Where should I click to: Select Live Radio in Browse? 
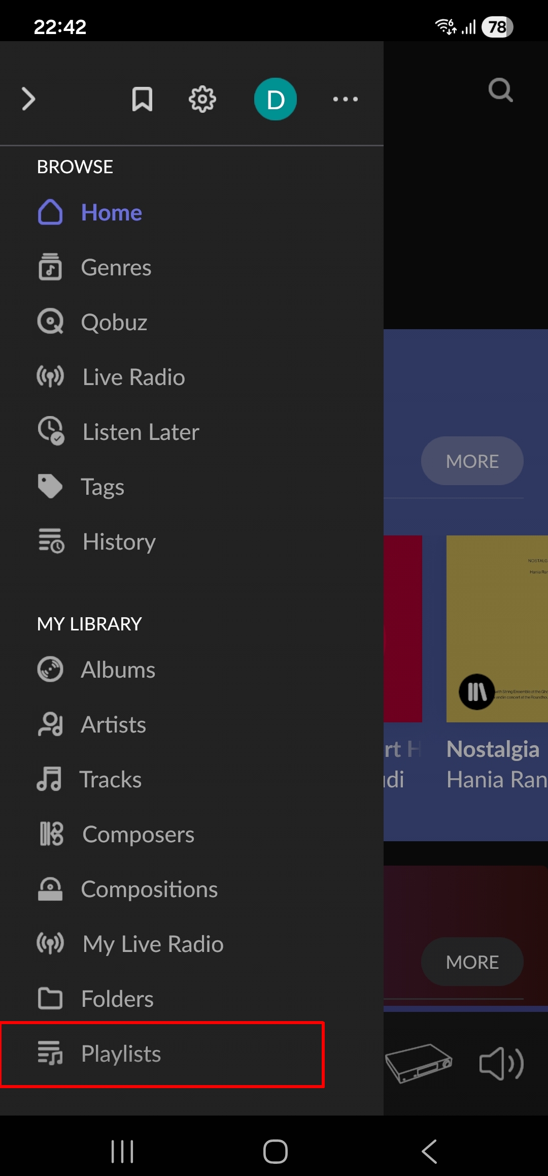point(133,377)
